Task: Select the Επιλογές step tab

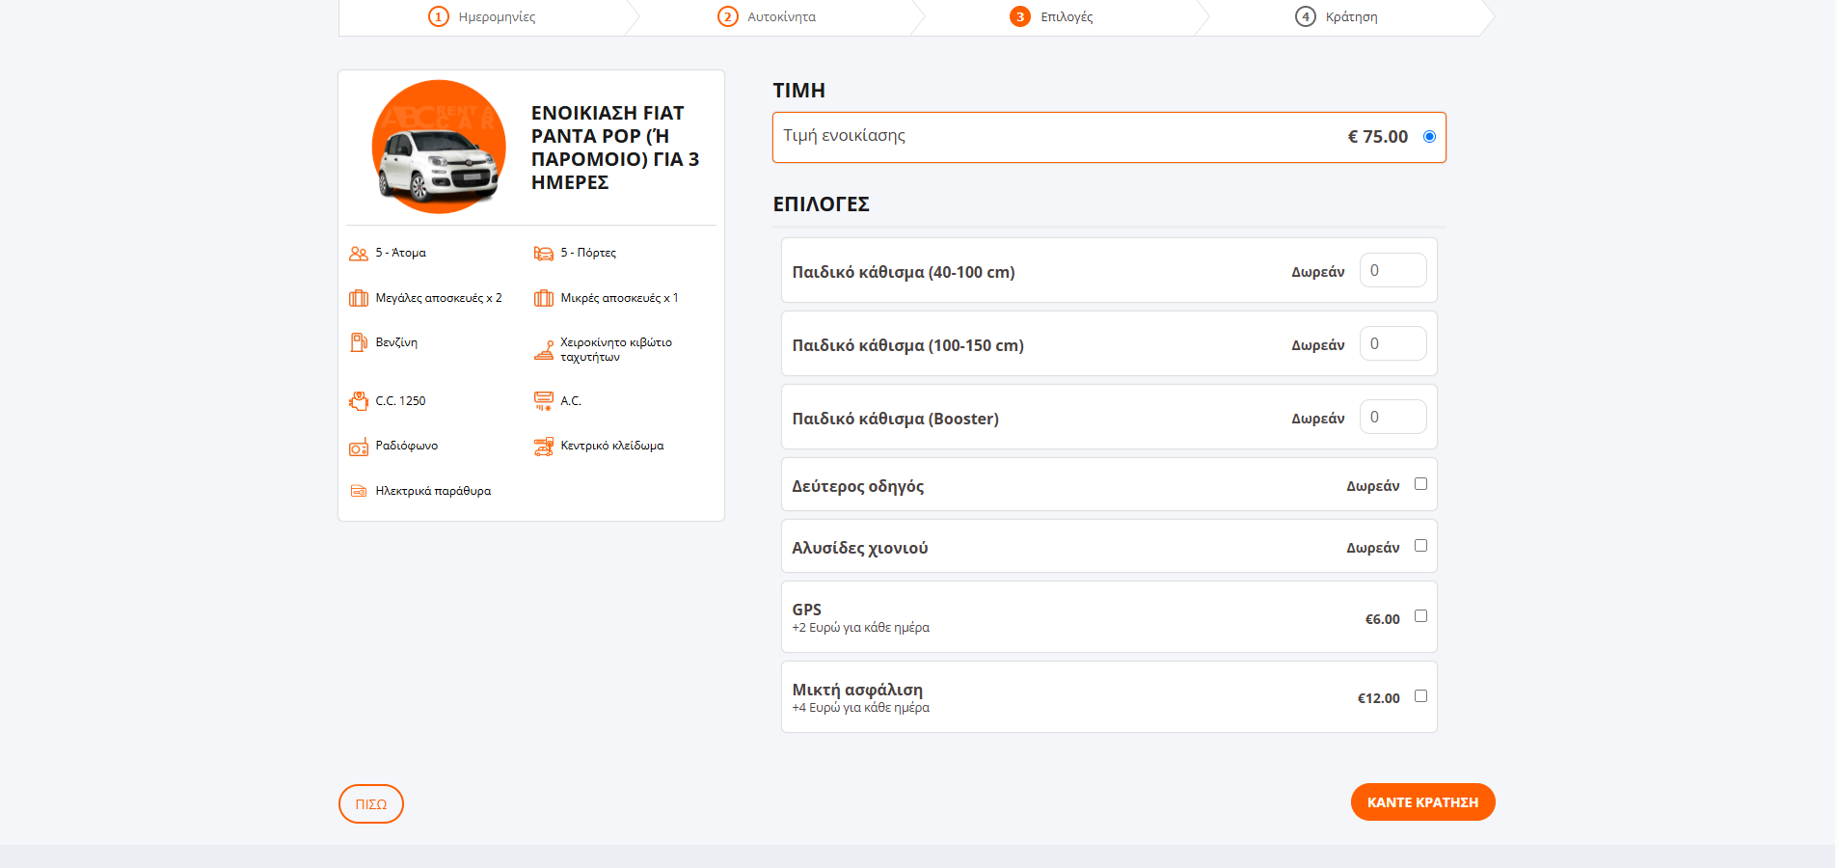Action: 1052,17
